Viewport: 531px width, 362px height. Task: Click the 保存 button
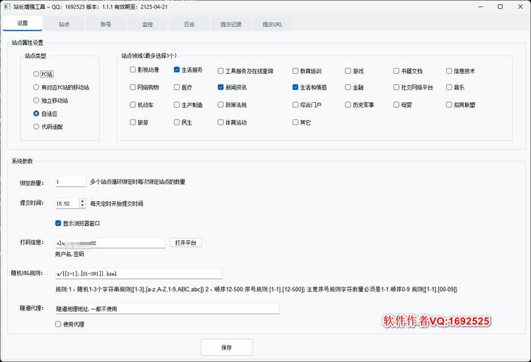[227, 348]
